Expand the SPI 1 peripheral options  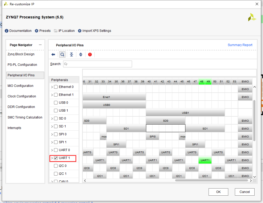click(52, 142)
